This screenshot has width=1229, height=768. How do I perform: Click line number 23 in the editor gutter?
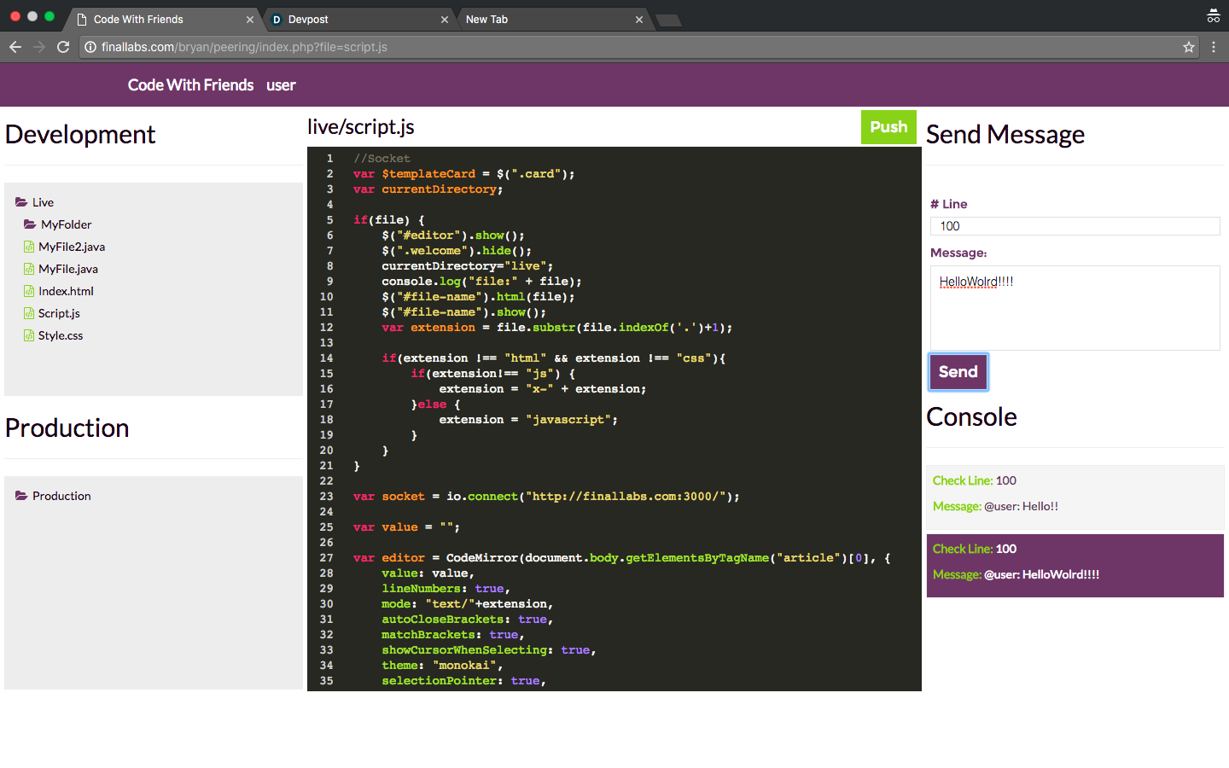(327, 497)
